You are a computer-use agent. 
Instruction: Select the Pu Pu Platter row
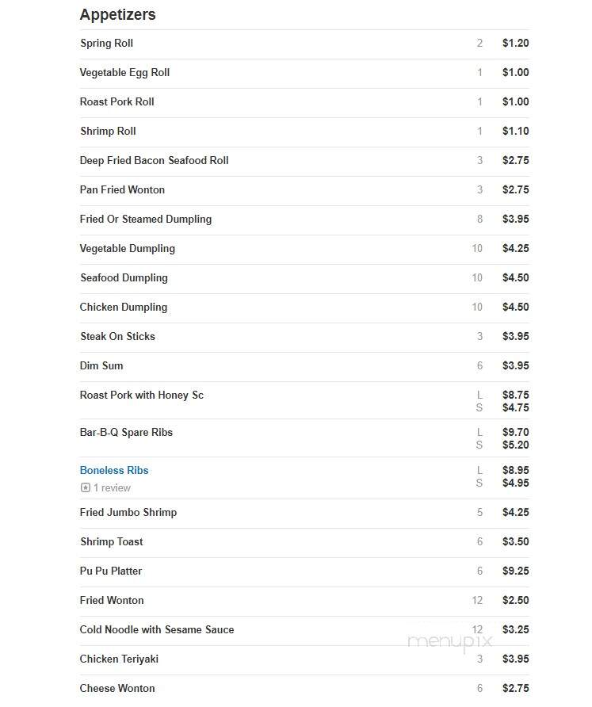coord(304,571)
